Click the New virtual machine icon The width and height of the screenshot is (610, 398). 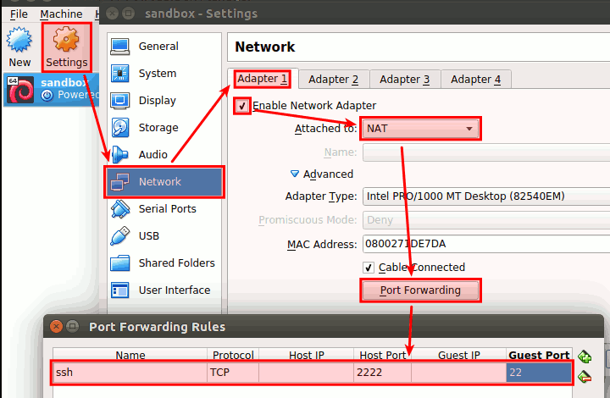(x=19, y=41)
